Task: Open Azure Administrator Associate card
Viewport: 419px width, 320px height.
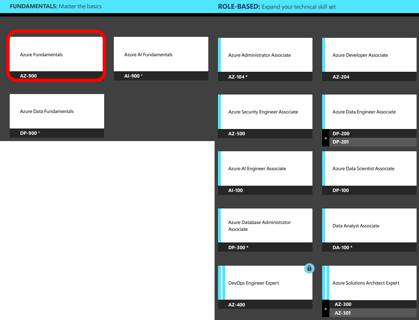Action: [265, 55]
